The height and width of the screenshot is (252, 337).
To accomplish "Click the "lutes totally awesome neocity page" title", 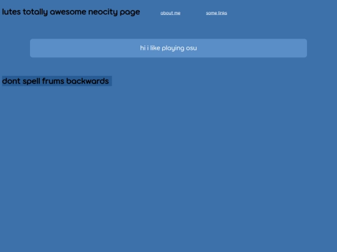I will tap(71, 12).
